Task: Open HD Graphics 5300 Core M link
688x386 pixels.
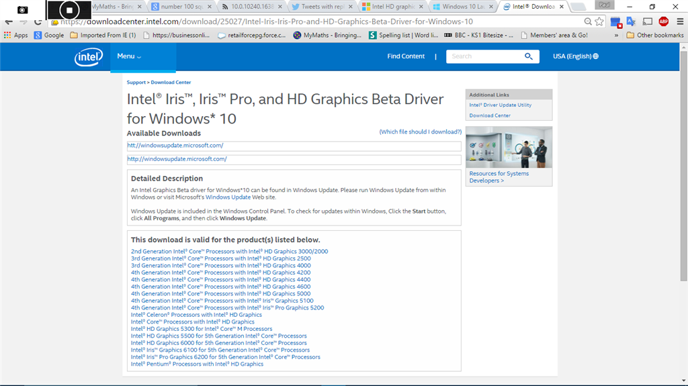Action: coord(202,328)
